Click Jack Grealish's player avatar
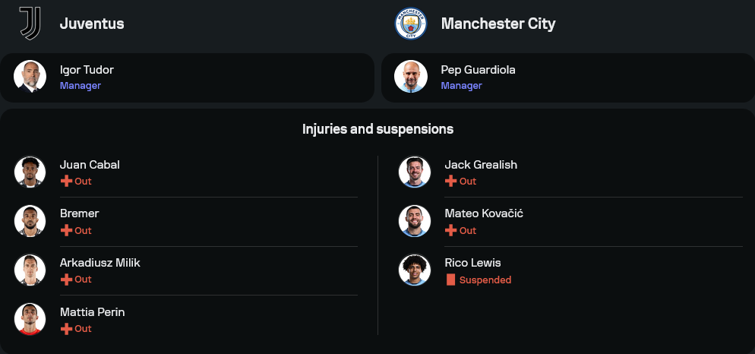This screenshot has height=354, width=755. [x=415, y=172]
